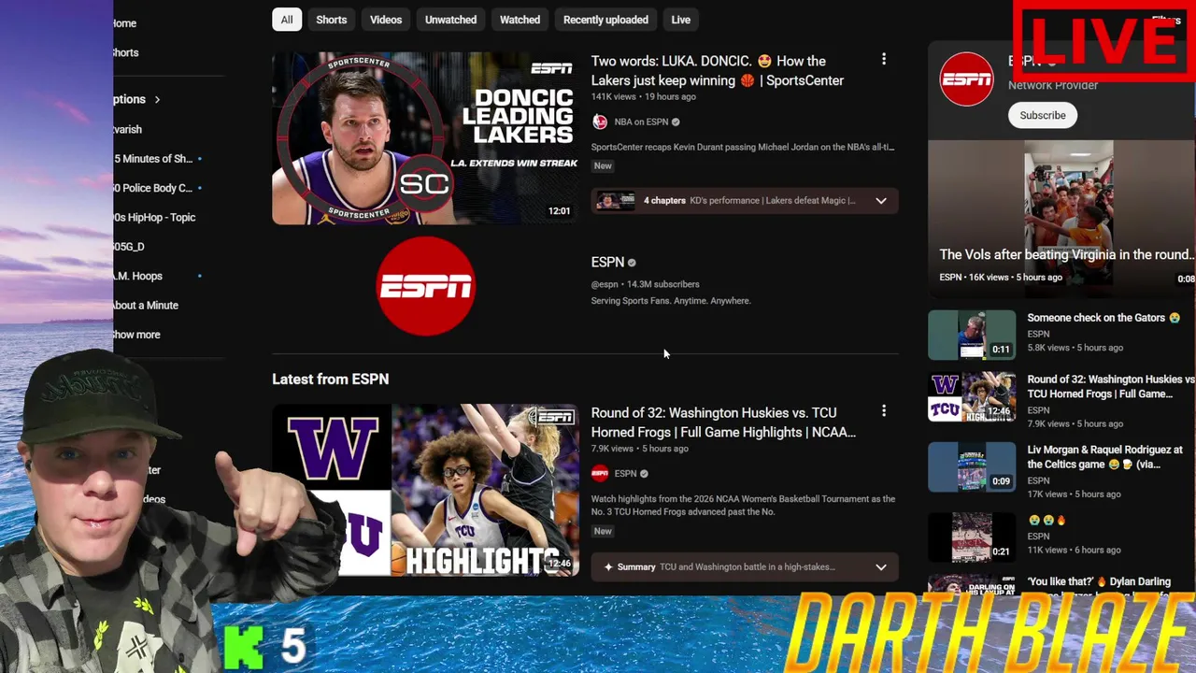The width and height of the screenshot is (1196, 673).
Task: Expand the subscriptions arrow in sidebar
Action: pyautogui.click(x=157, y=100)
